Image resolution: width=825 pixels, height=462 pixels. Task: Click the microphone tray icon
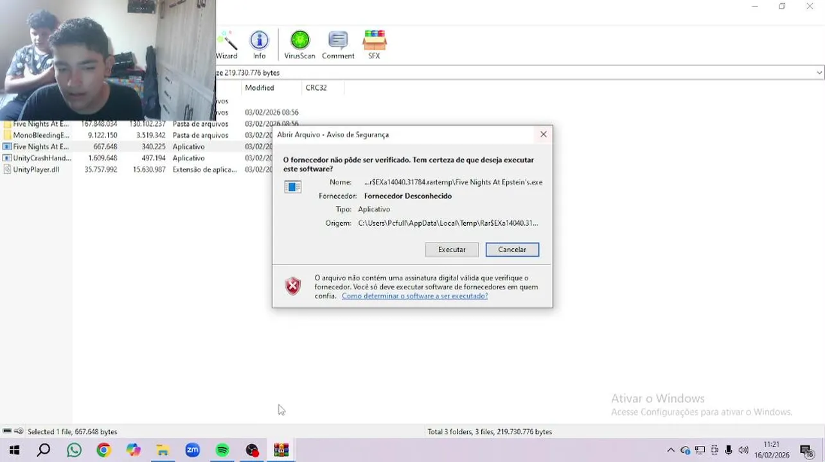click(729, 450)
